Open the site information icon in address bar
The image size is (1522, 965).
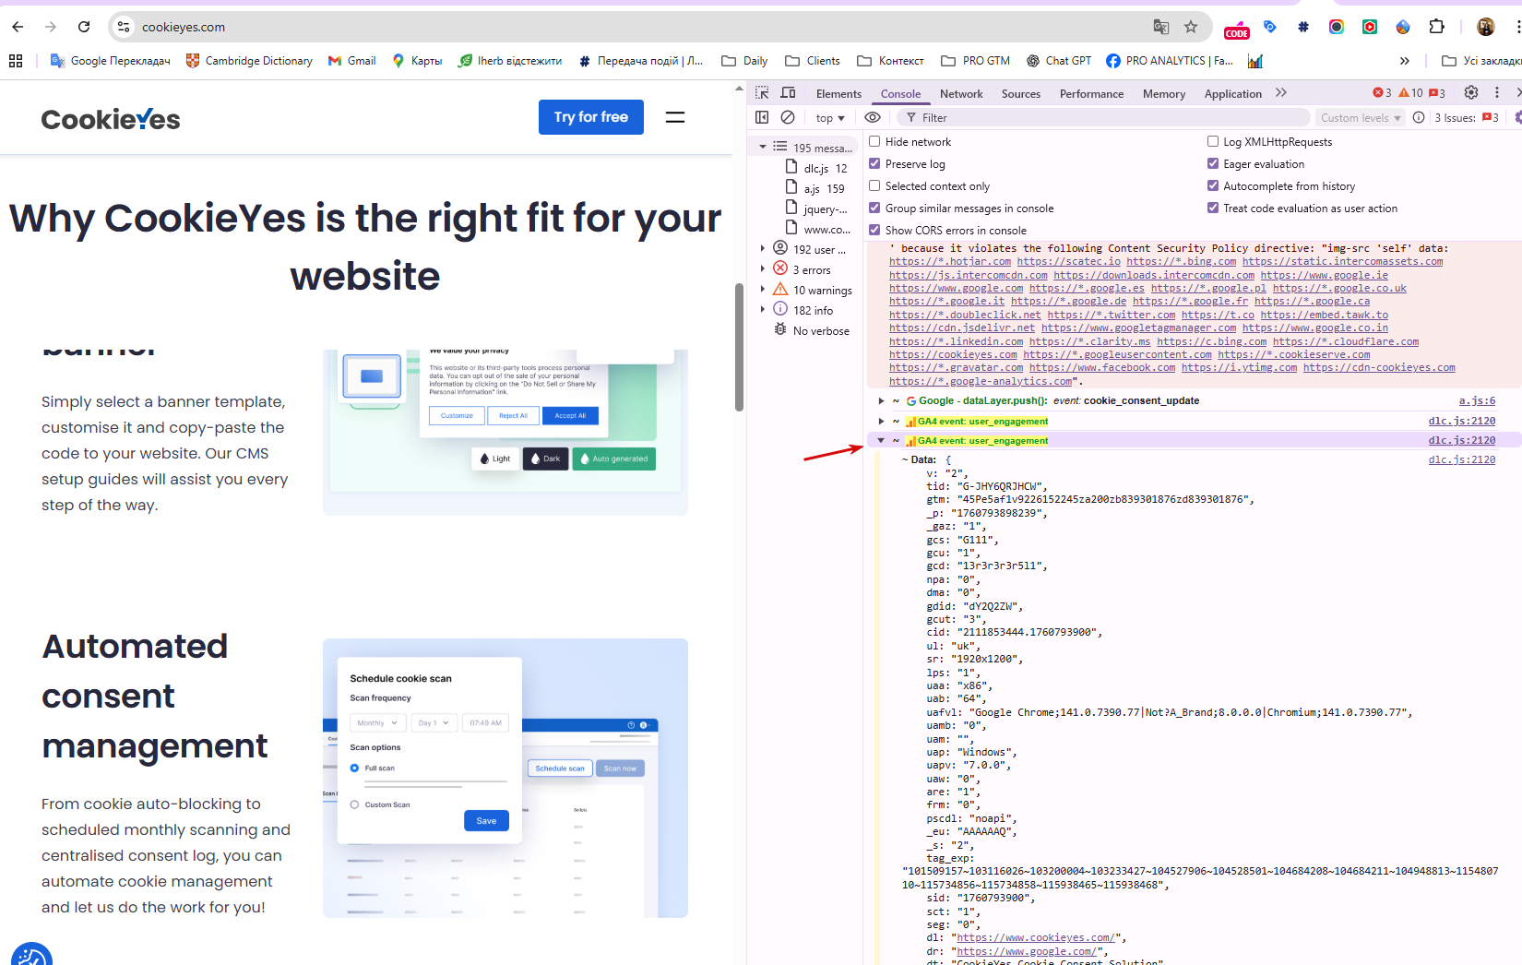click(x=124, y=27)
